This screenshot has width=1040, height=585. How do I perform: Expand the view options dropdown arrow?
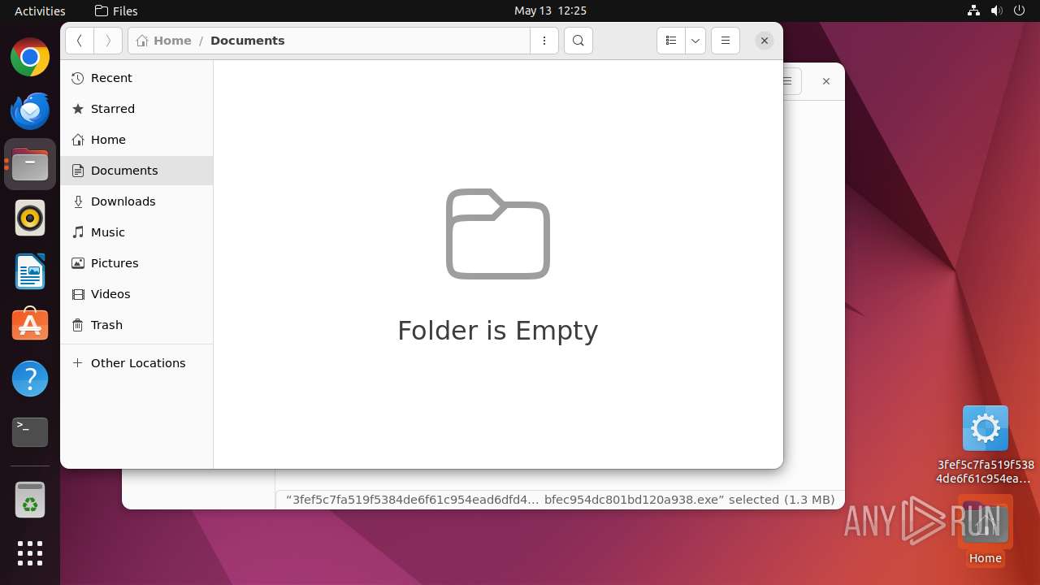pos(695,41)
